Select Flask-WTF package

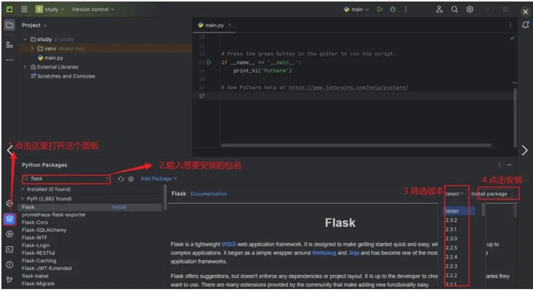coord(35,238)
